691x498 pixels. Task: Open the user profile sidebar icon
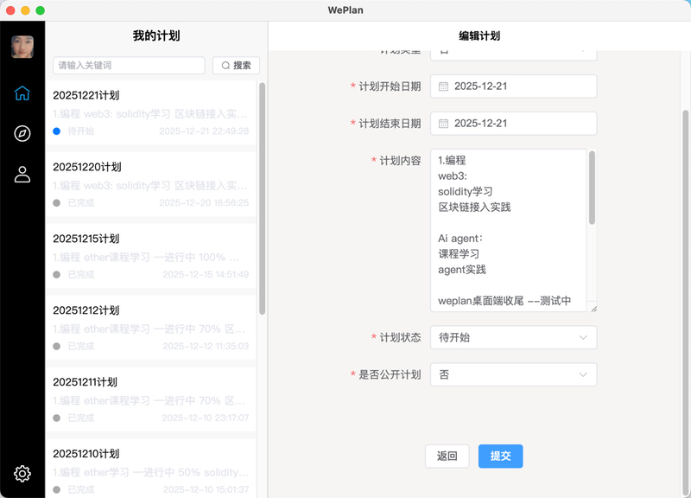pyautogui.click(x=22, y=174)
